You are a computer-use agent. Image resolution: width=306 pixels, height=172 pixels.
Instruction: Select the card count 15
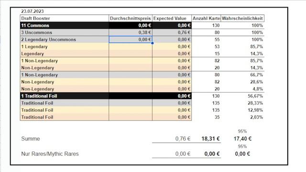217,54
